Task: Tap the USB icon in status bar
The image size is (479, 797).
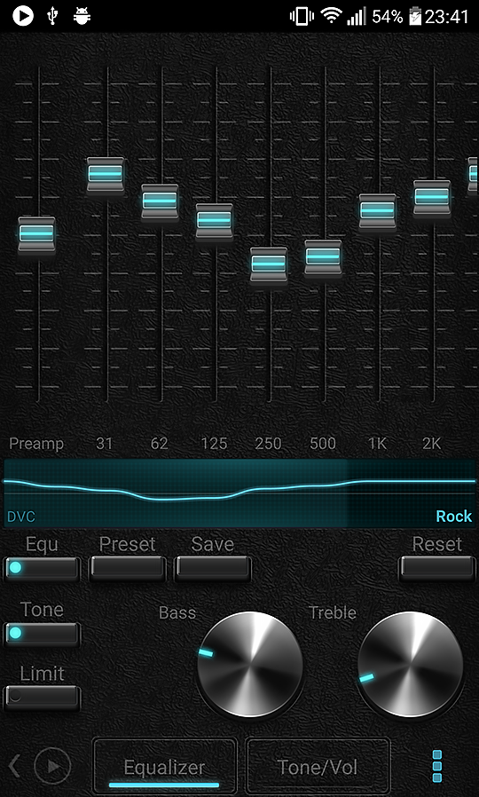Action: point(51,16)
